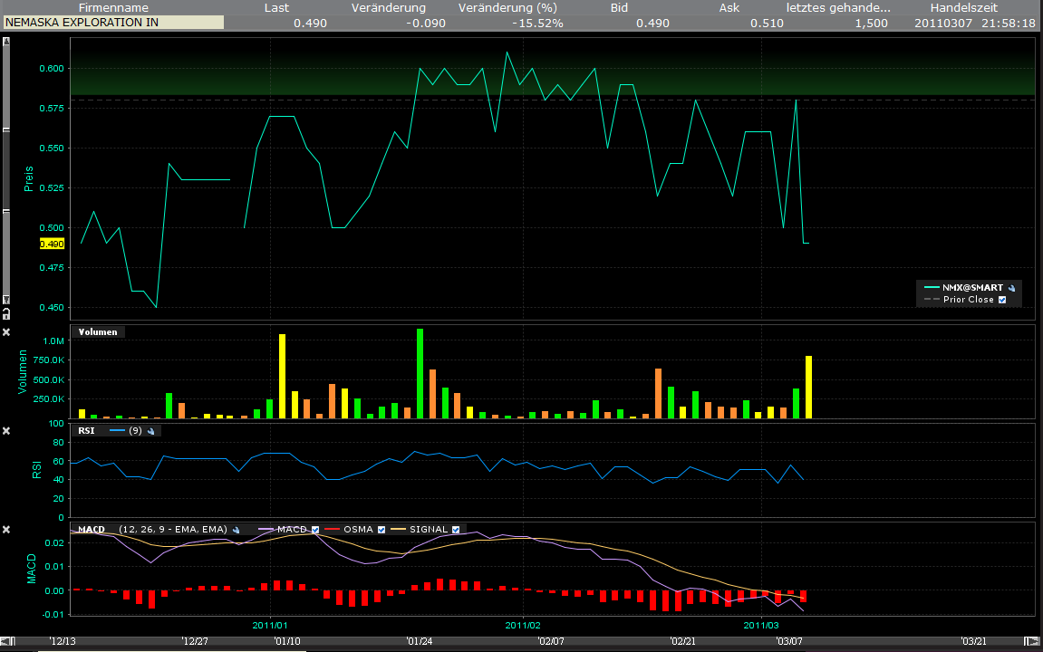Select the NEMASKA EXPLORATION IN ticker field
This screenshot has width=1043, height=652.
(x=113, y=23)
